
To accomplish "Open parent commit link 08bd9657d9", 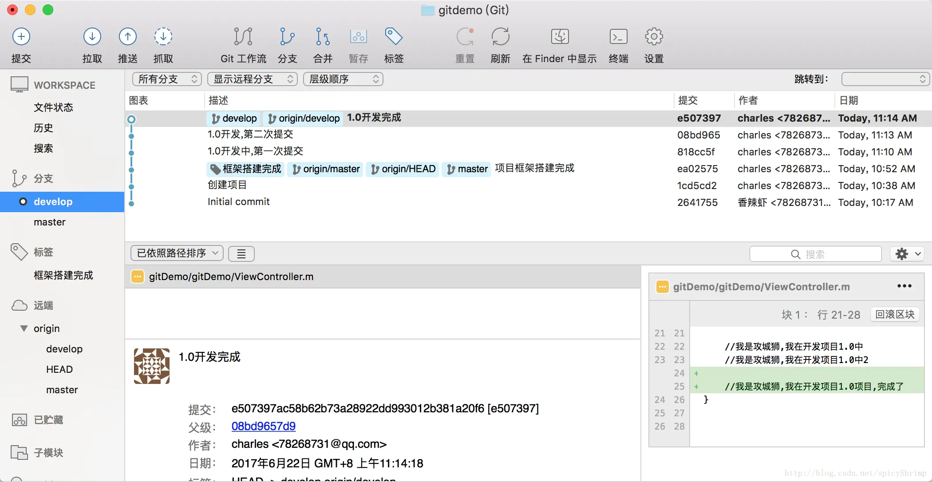I will (263, 426).
